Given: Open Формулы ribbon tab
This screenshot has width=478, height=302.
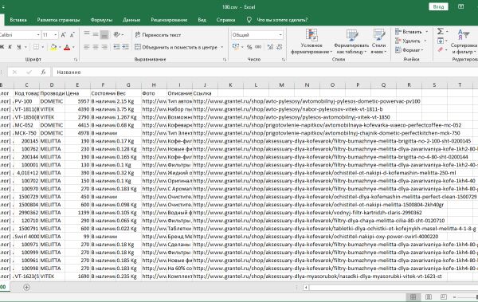Looking at the screenshot, I should coord(101,20).
